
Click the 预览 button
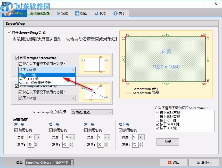click(x=168, y=142)
